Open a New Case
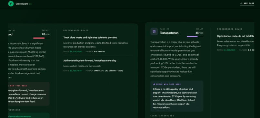Image resolution: width=260 pixels, height=118 pixels. [x=247, y=3]
